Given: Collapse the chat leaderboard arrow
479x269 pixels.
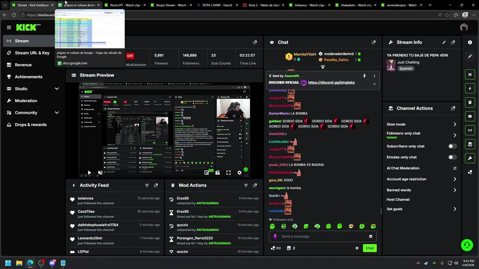Looking at the screenshot, I should tap(323, 67).
